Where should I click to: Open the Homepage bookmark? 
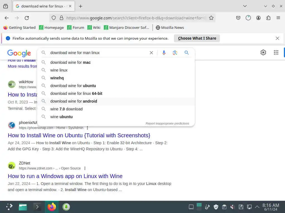click(51, 27)
